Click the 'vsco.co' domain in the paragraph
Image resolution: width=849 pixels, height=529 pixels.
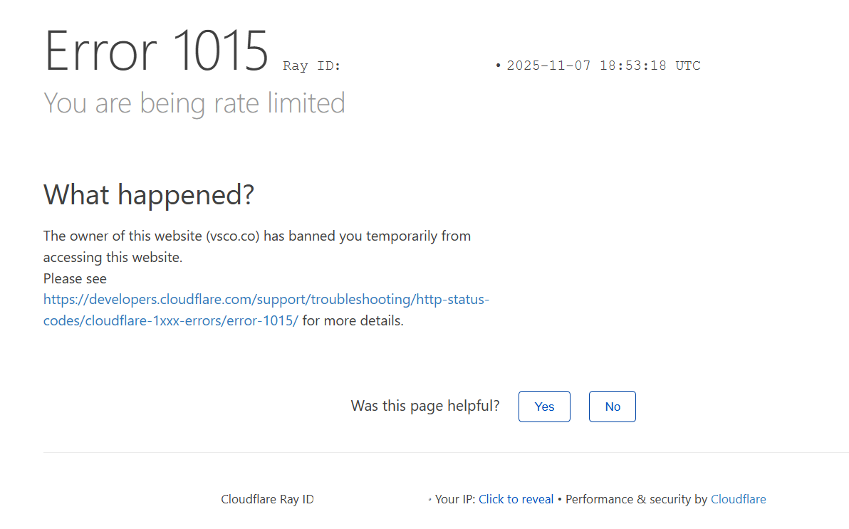233,236
